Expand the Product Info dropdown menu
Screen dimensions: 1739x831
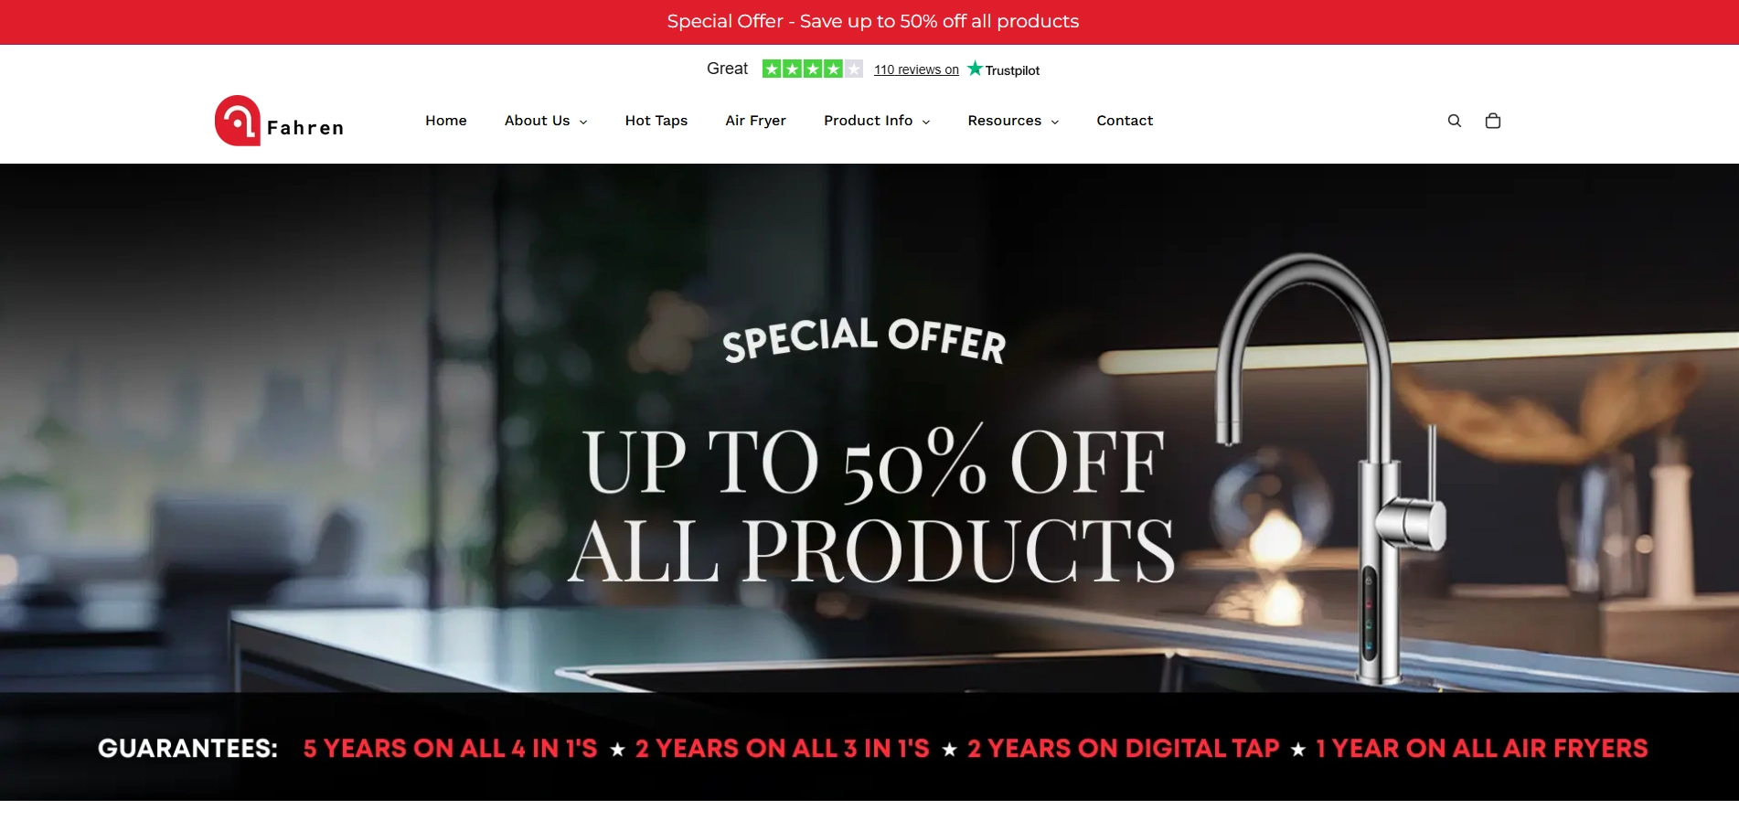tap(877, 121)
